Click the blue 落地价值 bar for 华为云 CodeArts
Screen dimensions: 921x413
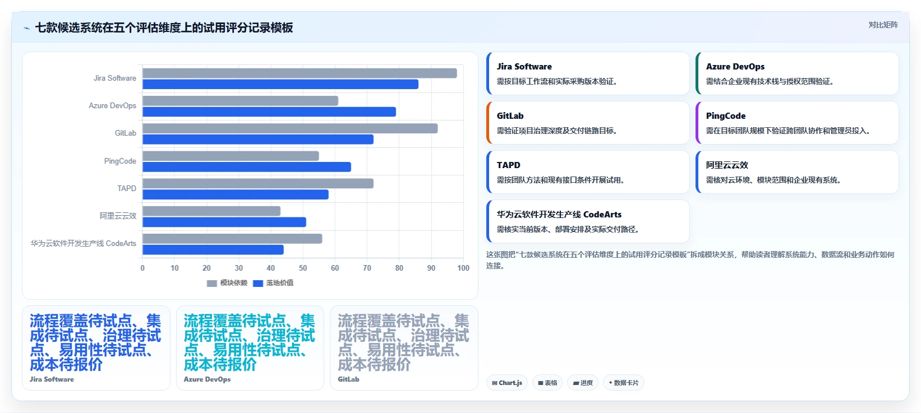tap(213, 250)
